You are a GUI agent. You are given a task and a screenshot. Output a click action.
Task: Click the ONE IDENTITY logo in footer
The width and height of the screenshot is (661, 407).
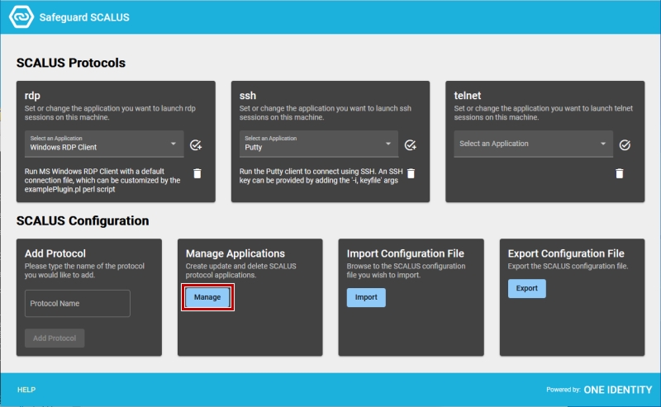point(617,390)
